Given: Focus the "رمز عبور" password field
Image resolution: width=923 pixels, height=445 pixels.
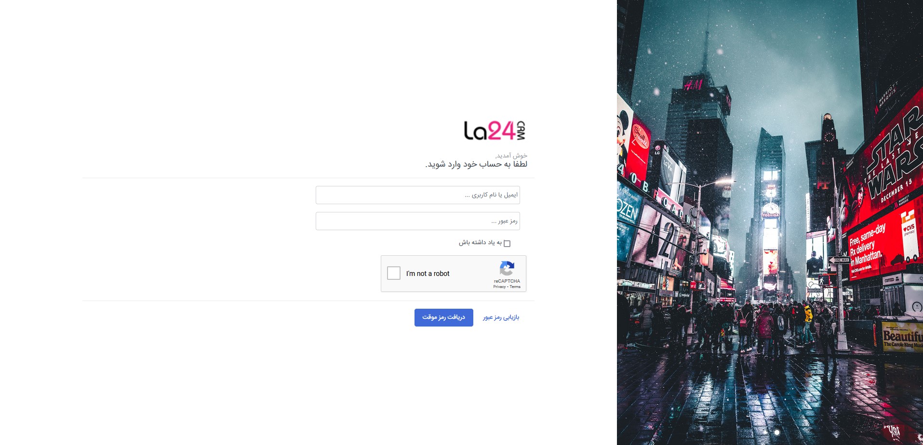Looking at the screenshot, I should tap(418, 221).
